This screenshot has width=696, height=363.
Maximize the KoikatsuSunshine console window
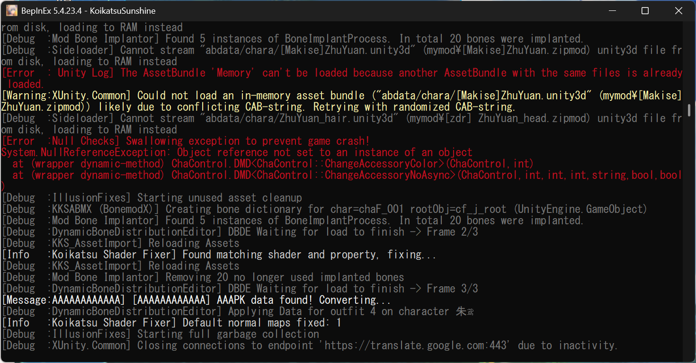click(645, 10)
